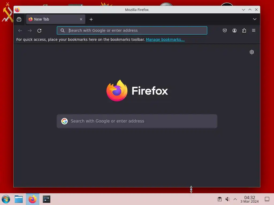The width and height of the screenshot is (274, 205).
Task: Switch to Firefox in the taskbar
Action: pos(33,199)
